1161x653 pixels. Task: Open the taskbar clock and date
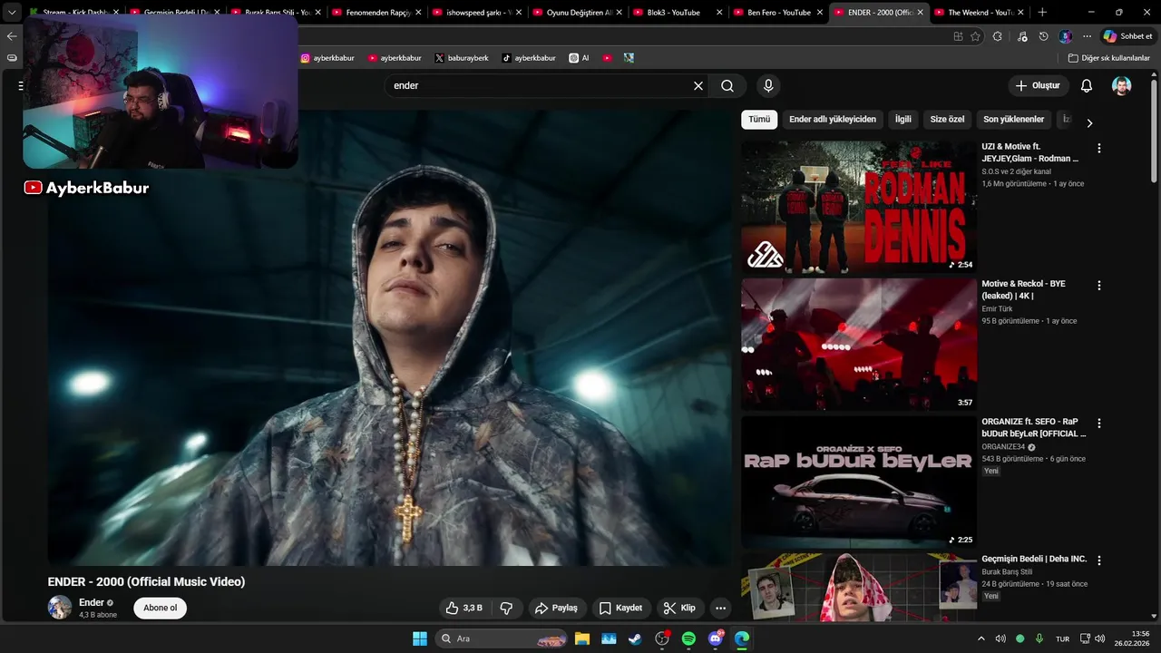[1132, 638]
